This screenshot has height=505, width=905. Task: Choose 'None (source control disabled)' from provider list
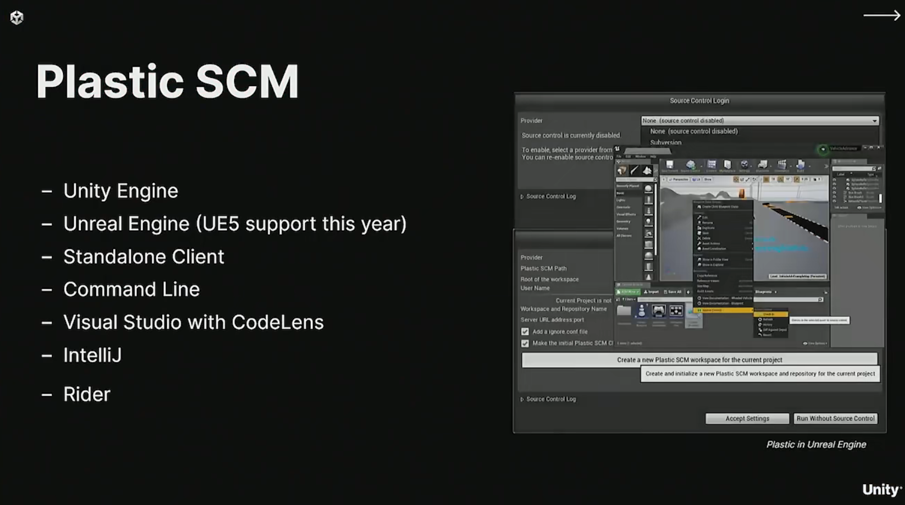(x=694, y=131)
